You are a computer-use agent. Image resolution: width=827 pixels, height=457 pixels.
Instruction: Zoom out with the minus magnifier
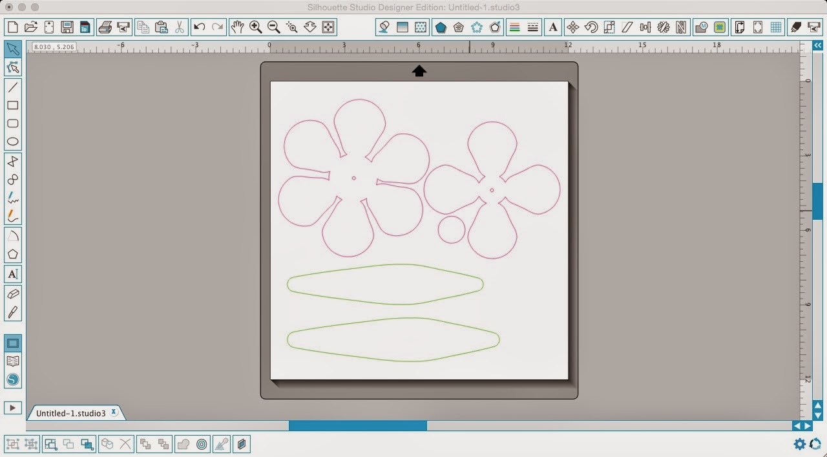click(x=274, y=27)
